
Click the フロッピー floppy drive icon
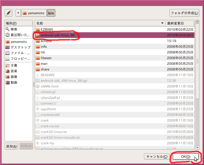pos(7,59)
